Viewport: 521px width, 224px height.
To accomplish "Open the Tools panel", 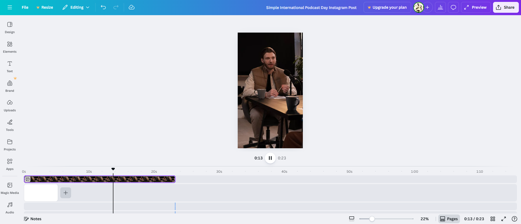I will coord(10,125).
